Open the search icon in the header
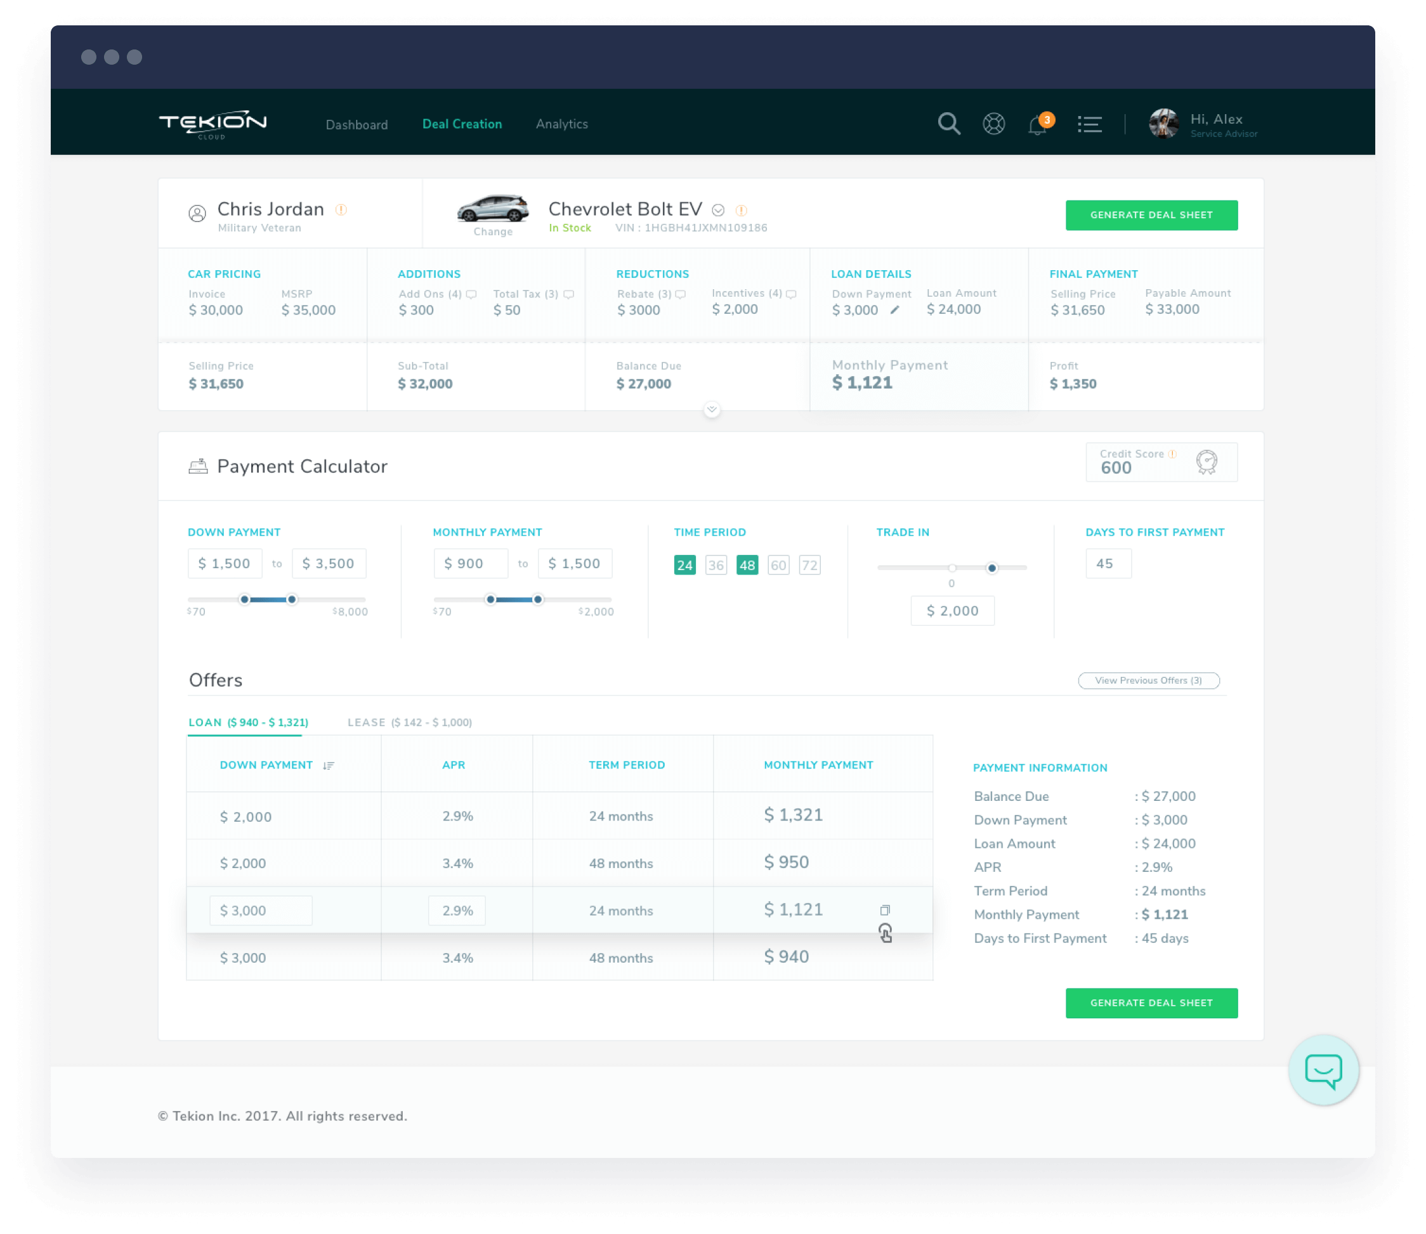 pos(948,123)
